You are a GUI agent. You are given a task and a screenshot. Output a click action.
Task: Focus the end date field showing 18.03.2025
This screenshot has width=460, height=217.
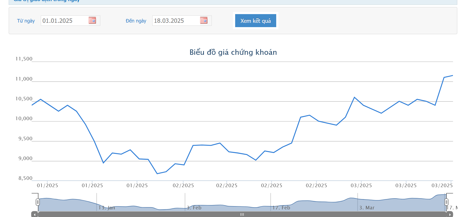(x=175, y=21)
